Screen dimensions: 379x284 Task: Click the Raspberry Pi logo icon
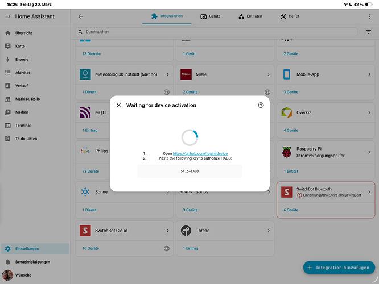[287, 152]
